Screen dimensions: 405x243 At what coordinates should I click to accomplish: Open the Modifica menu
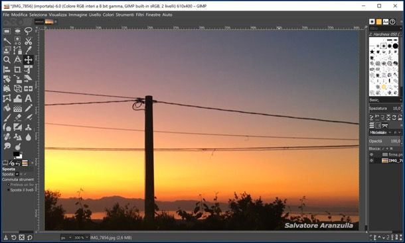[19, 15]
